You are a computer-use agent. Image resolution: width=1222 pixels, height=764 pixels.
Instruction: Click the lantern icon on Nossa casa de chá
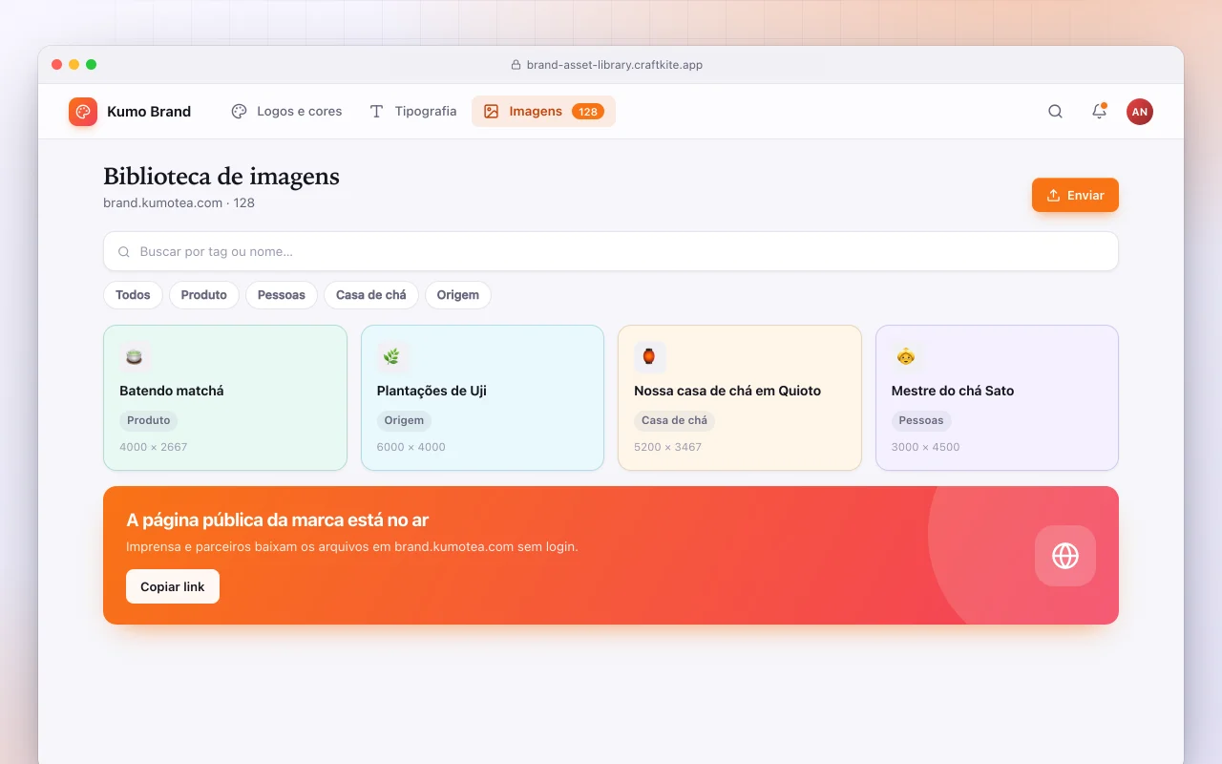[649, 357]
